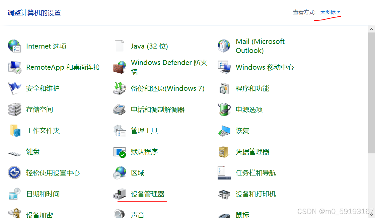375x218 pixels.
Task: Click the RemoteApp 和桌面连接 icon
Action: point(15,67)
